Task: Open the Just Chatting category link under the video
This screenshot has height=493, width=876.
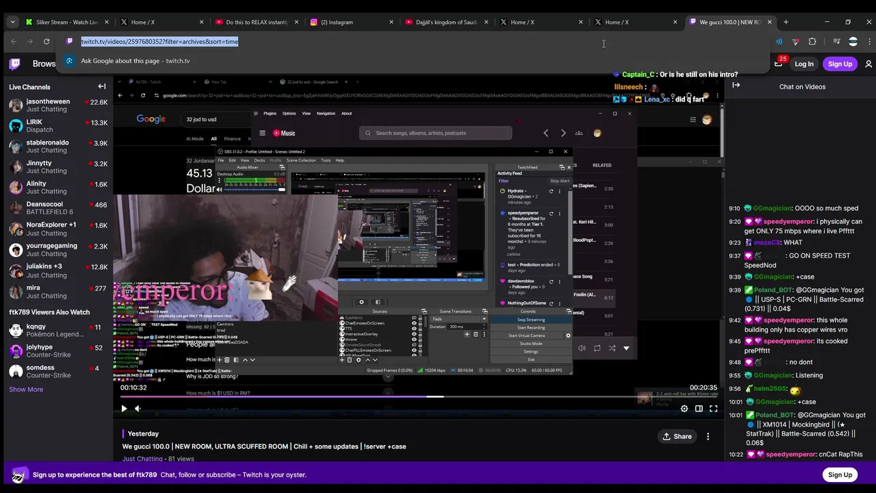Action: coord(142,459)
